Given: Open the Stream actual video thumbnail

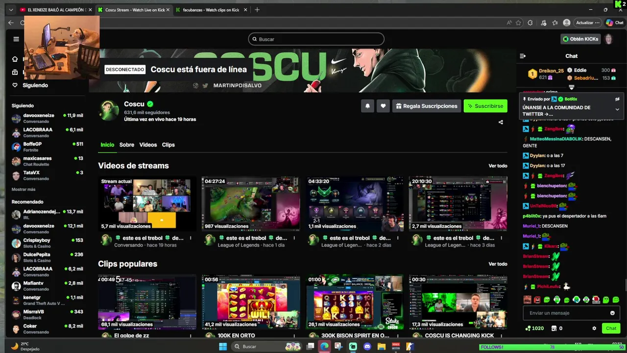Looking at the screenshot, I should click(147, 203).
